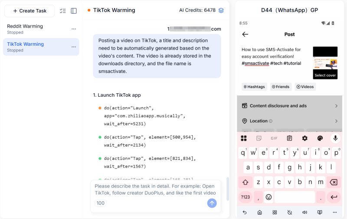The image size is (347, 219).
Task: Open device toolbar more options
Action: pos(335,213)
